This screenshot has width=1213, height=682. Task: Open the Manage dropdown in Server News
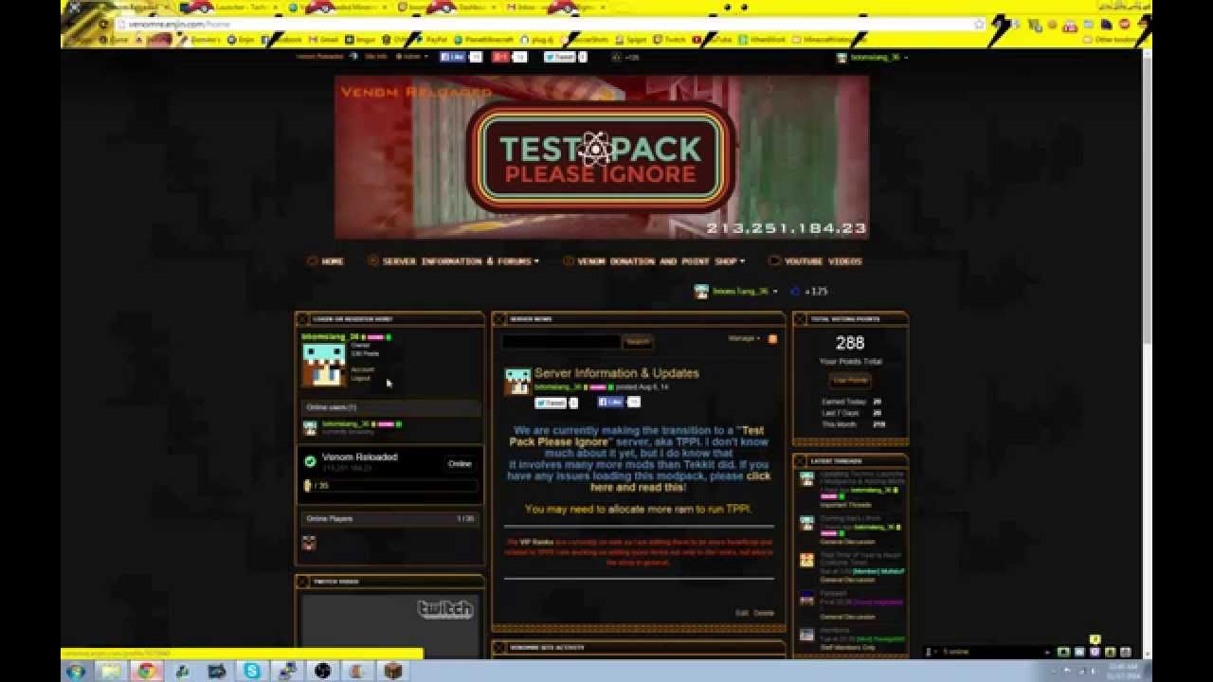(744, 338)
